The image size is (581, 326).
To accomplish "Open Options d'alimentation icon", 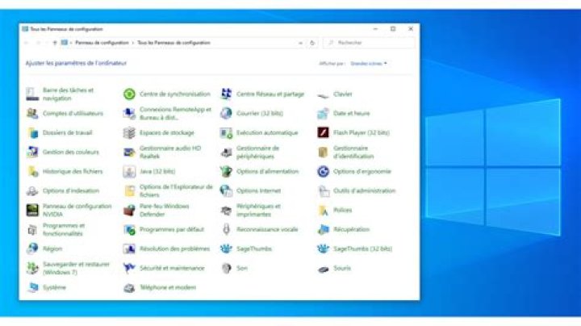I will pyautogui.click(x=226, y=171).
